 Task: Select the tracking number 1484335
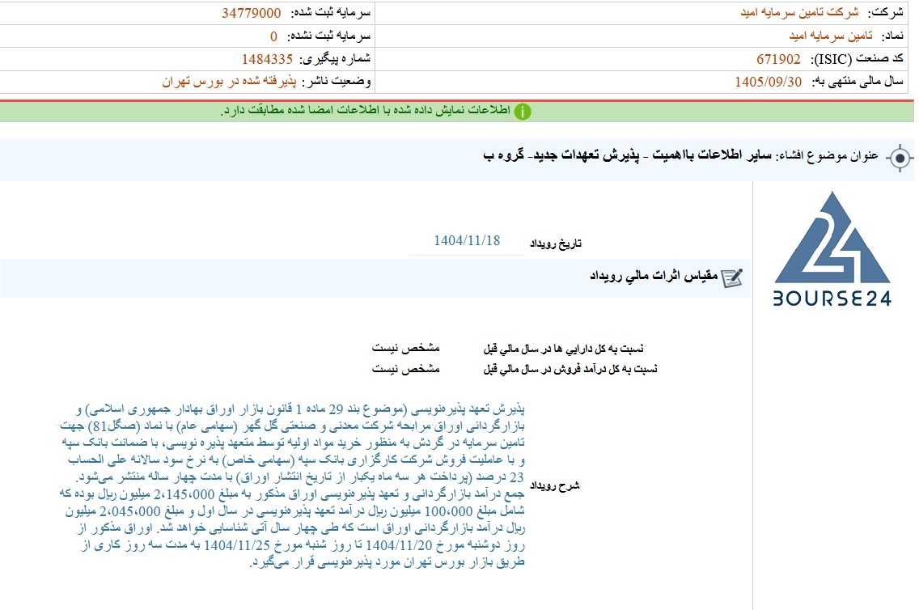tap(267, 59)
